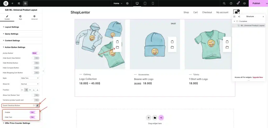Open the help question mark icon

click(x=231, y=3)
